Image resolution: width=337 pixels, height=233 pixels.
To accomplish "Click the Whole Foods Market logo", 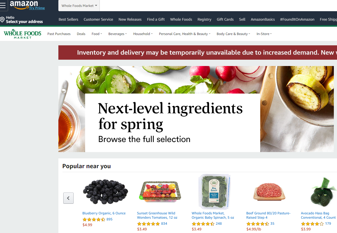I will [22, 34].
